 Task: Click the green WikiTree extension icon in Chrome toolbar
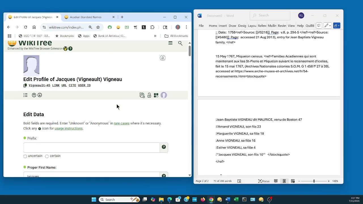click(x=110, y=27)
